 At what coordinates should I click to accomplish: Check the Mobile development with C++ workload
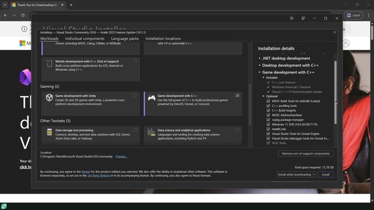[x=135, y=61]
